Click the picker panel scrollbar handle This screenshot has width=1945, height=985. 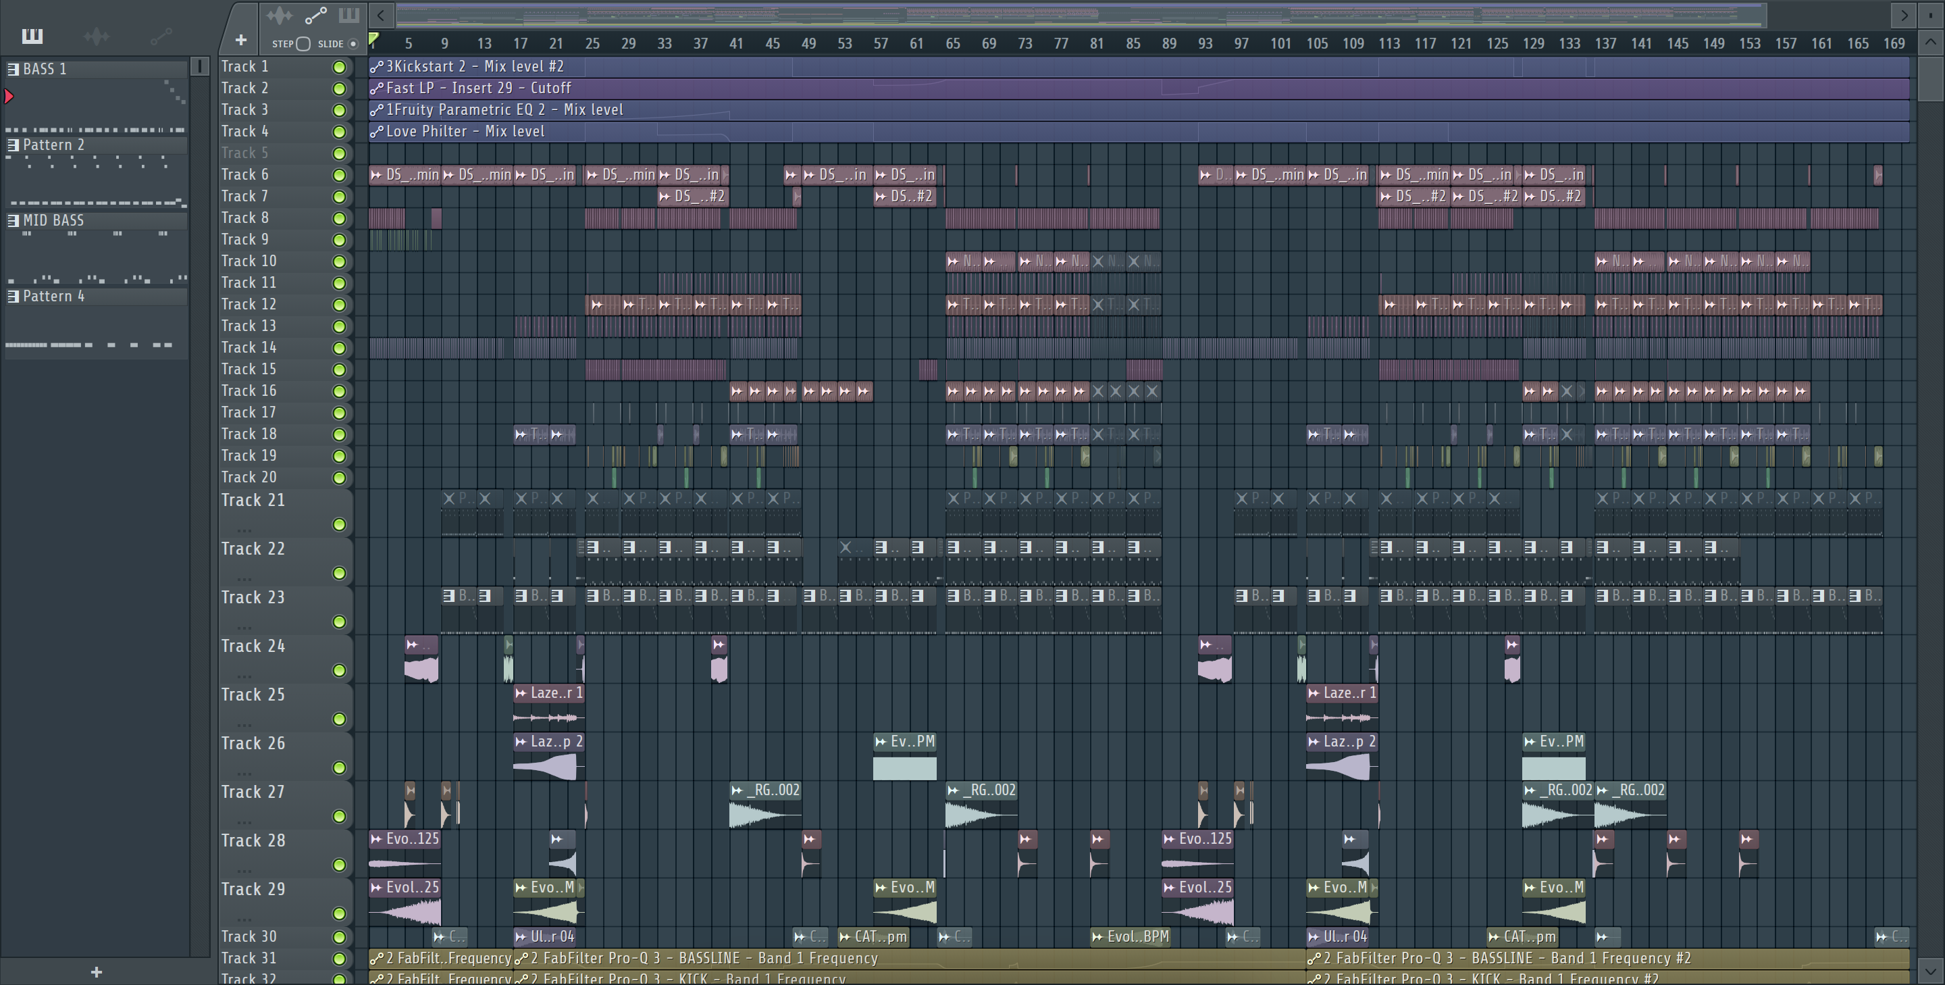(x=199, y=66)
